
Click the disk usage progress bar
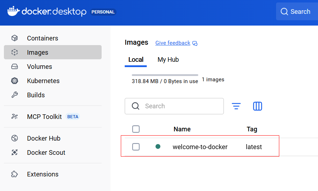tap(165, 75)
